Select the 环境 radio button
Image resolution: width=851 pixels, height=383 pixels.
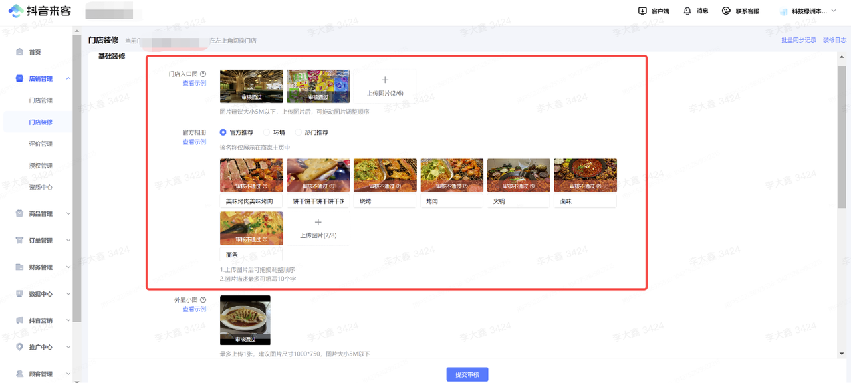click(267, 132)
